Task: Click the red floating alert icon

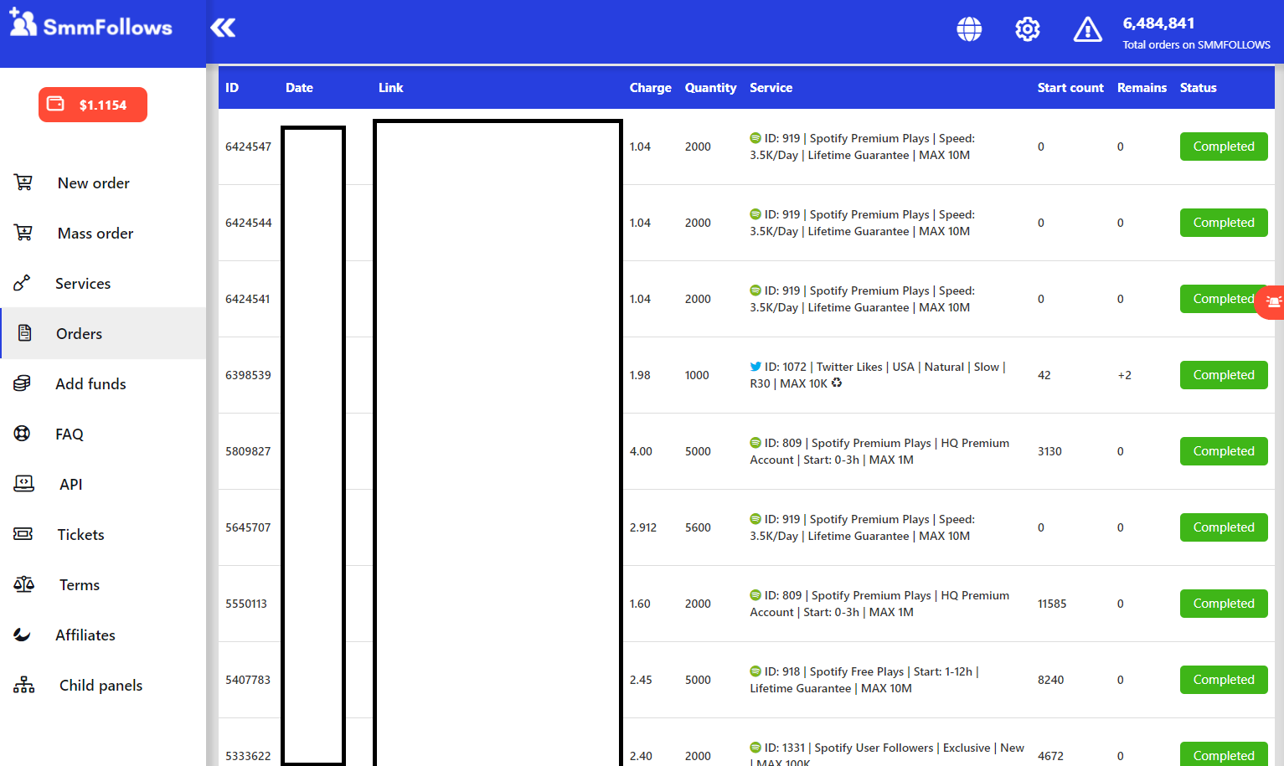Action: click(x=1271, y=302)
